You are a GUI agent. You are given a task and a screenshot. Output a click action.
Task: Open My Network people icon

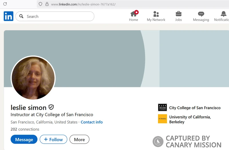click(156, 14)
